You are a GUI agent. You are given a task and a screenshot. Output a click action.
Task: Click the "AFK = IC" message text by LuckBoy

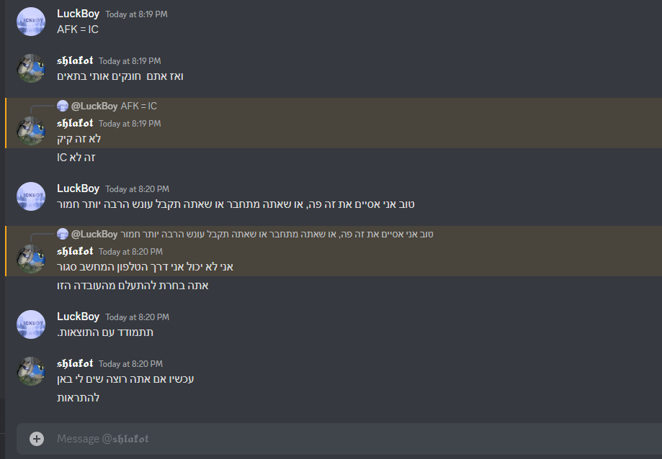[x=78, y=29]
